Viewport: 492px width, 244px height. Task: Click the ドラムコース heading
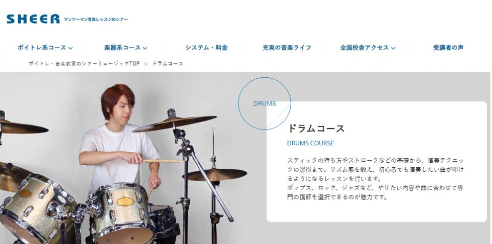pos(316,128)
